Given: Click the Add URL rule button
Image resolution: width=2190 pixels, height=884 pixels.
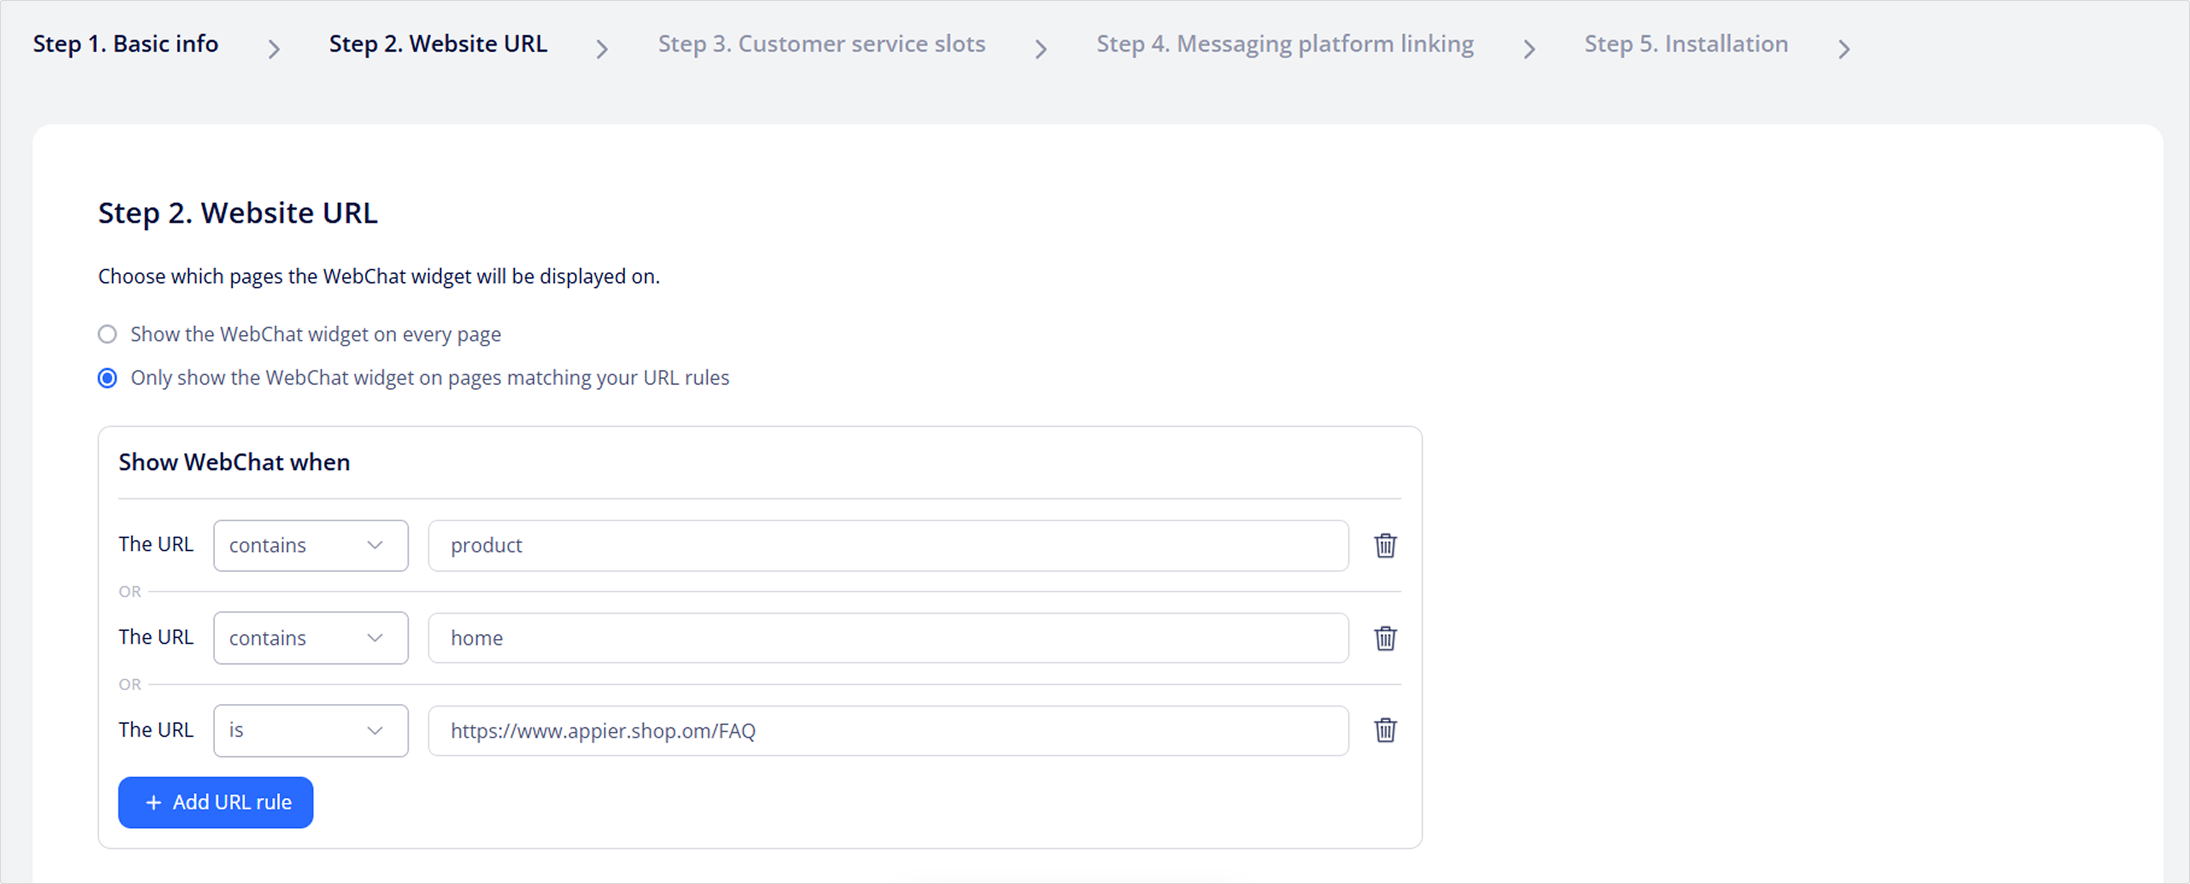Looking at the screenshot, I should [216, 803].
